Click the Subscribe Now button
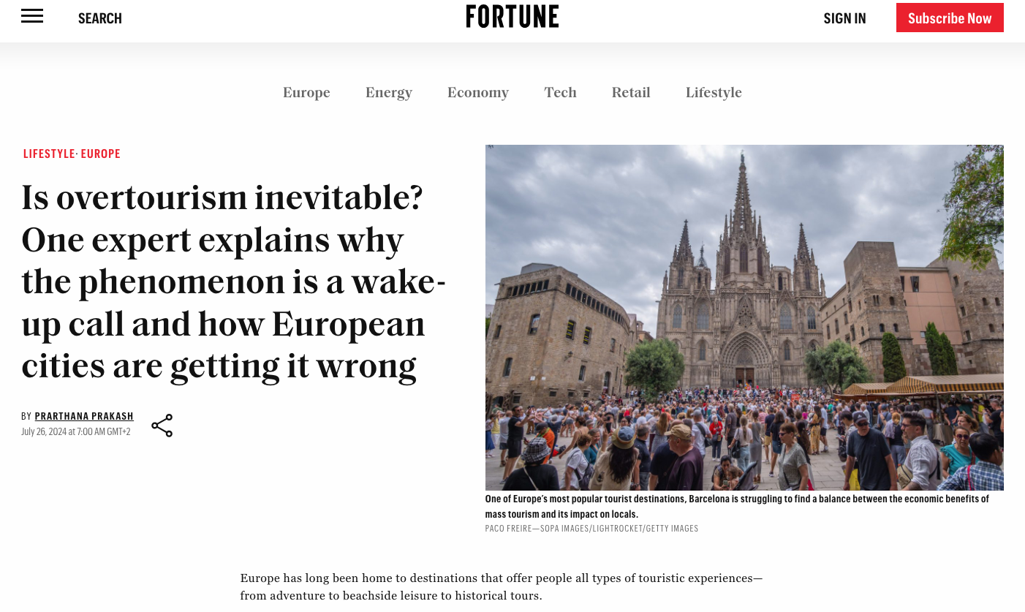 point(950,18)
